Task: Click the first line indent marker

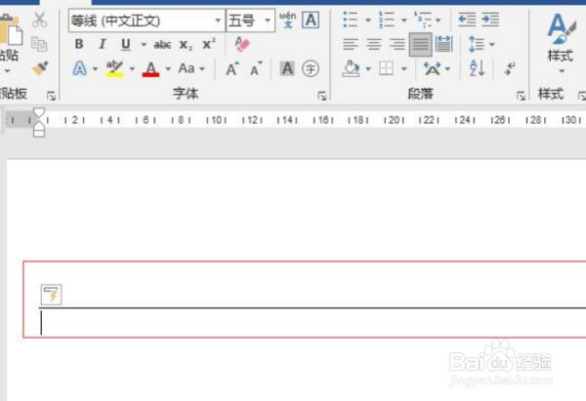Action: pyautogui.click(x=39, y=113)
